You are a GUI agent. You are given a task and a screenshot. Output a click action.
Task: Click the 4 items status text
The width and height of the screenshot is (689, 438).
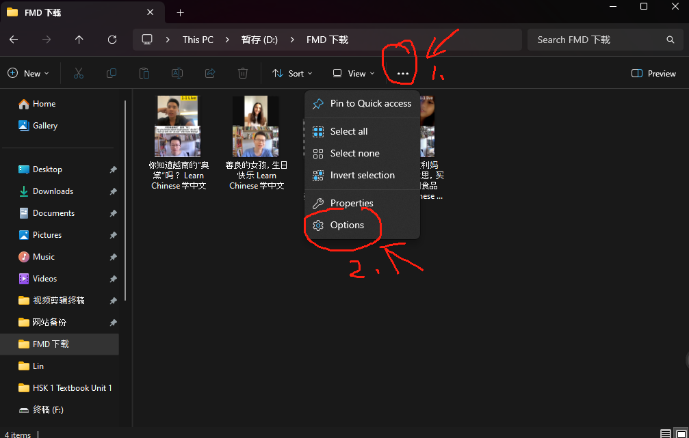pyautogui.click(x=18, y=435)
